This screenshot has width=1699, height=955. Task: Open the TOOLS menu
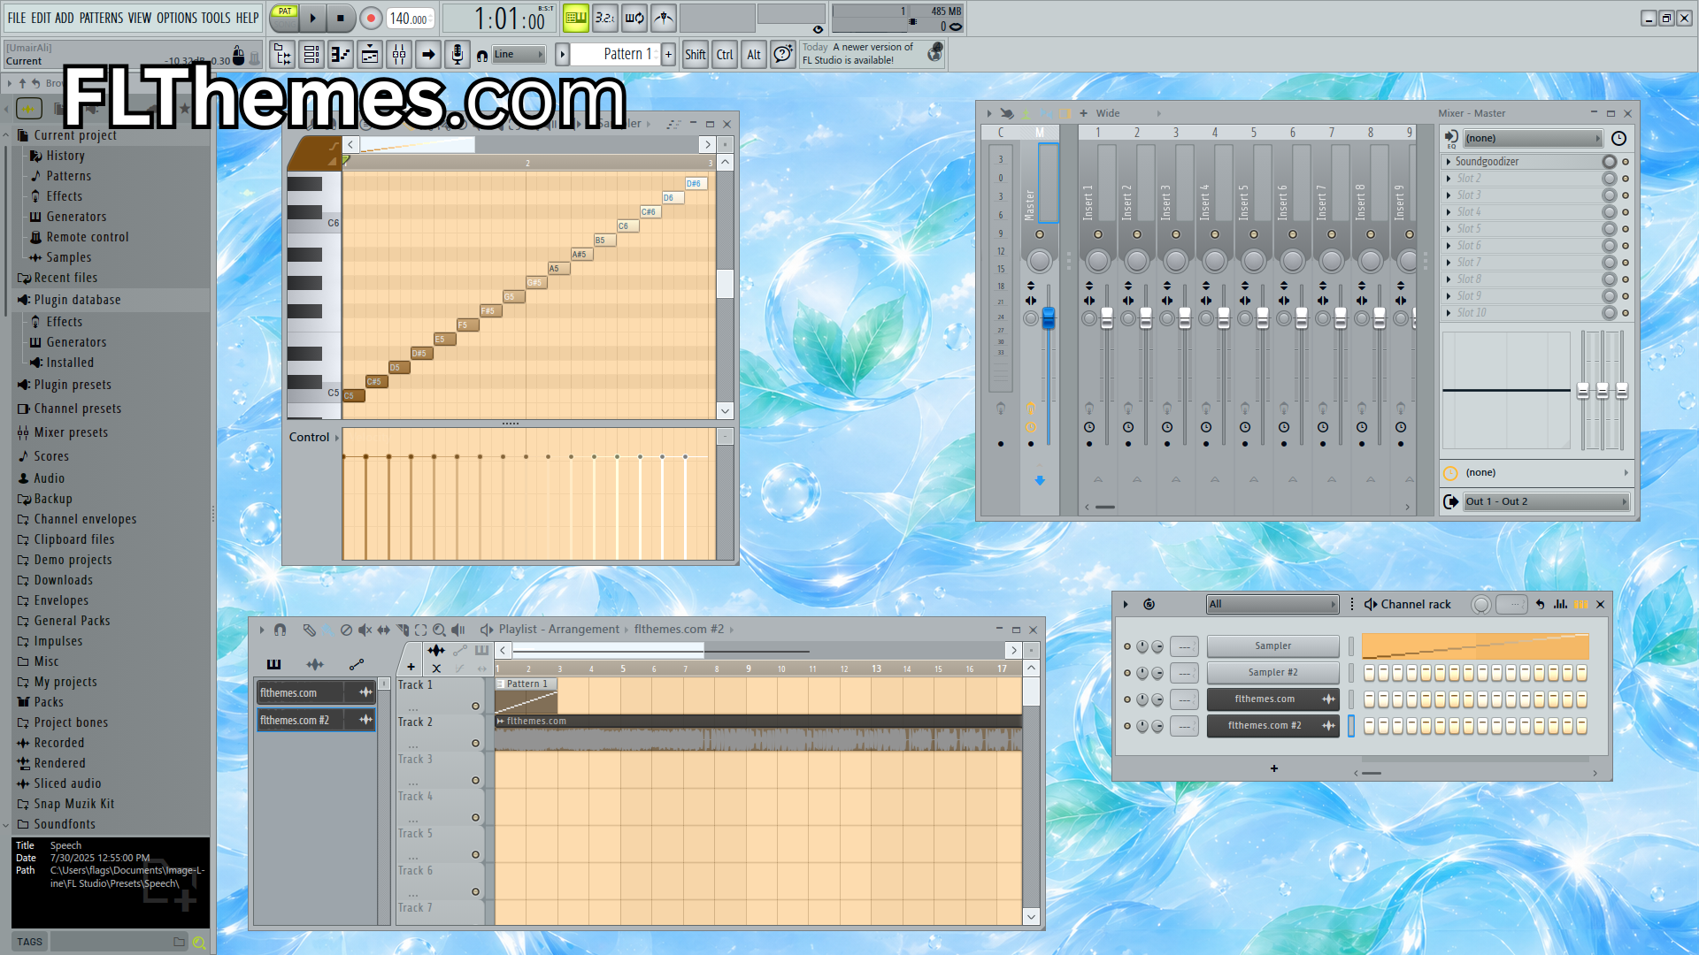[216, 18]
